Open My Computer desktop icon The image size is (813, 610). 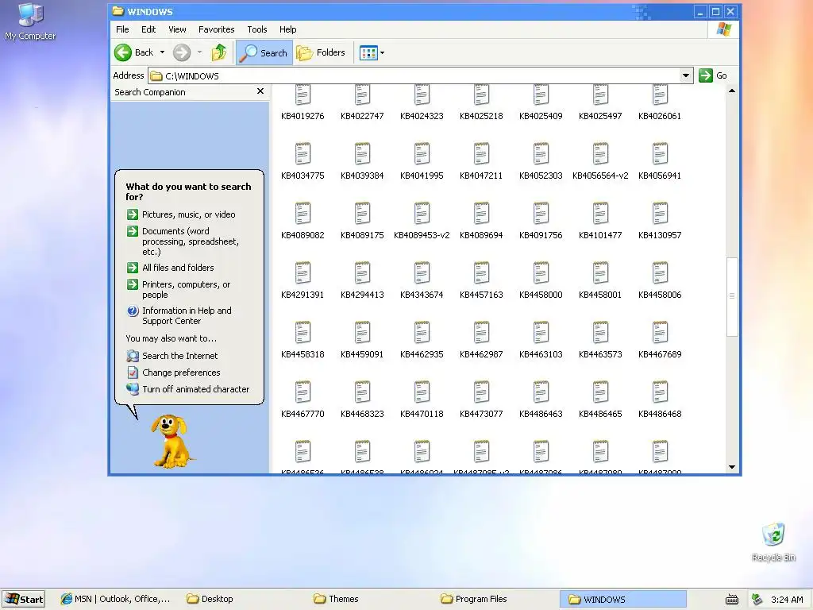coord(30,21)
